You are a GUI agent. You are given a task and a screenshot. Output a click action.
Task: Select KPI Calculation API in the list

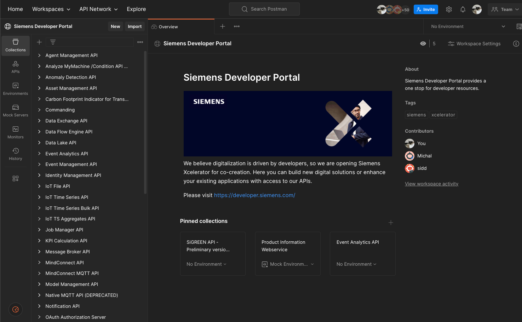(x=66, y=241)
